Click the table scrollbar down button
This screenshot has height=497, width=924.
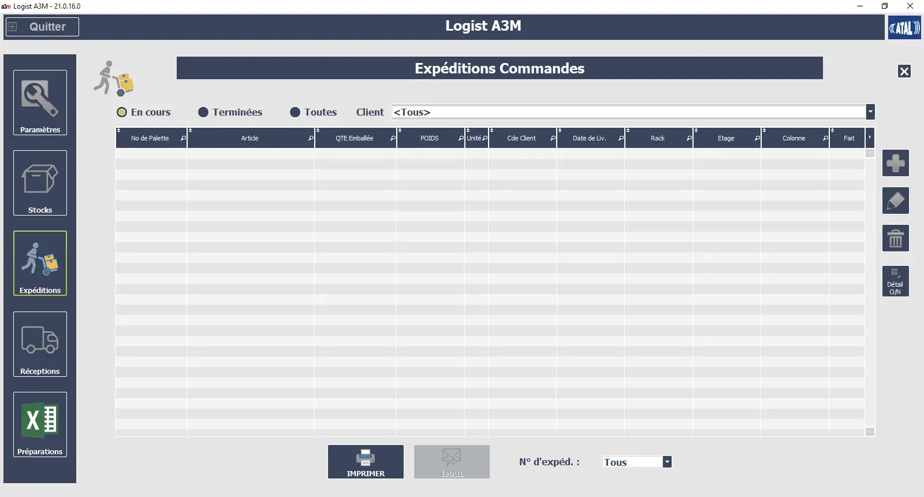pos(870,432)
